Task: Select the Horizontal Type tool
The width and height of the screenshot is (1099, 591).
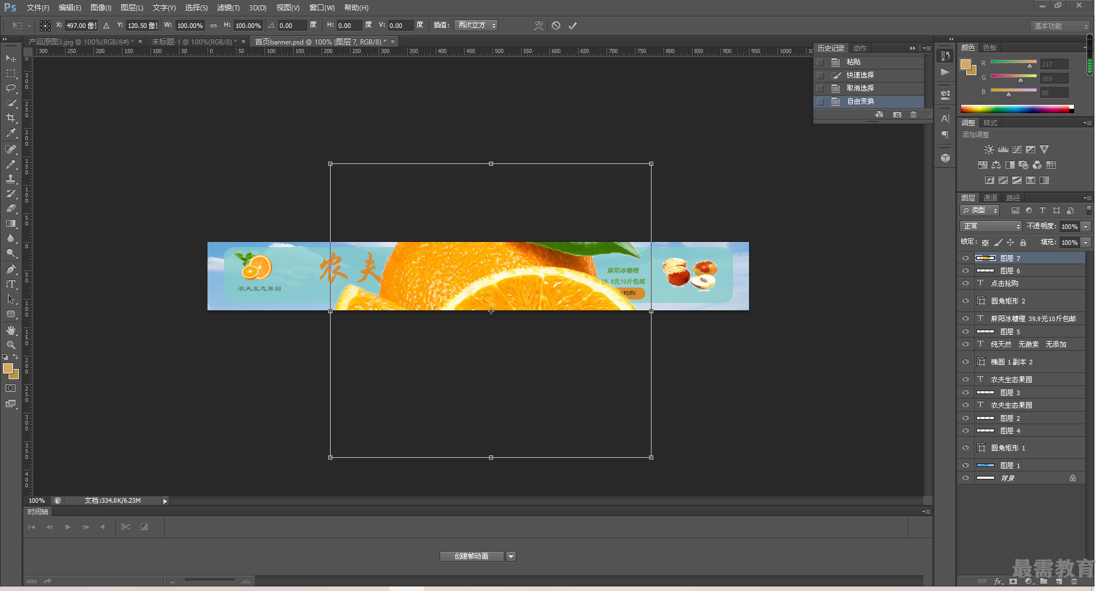Action: coord(11,284)
